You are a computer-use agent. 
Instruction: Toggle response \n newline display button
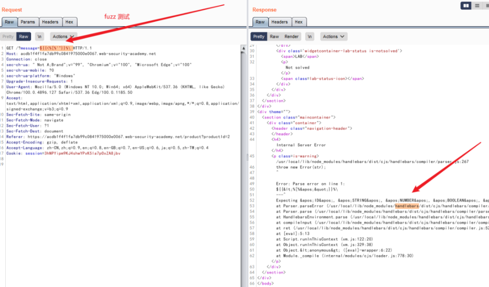click(x=310, y=36)
